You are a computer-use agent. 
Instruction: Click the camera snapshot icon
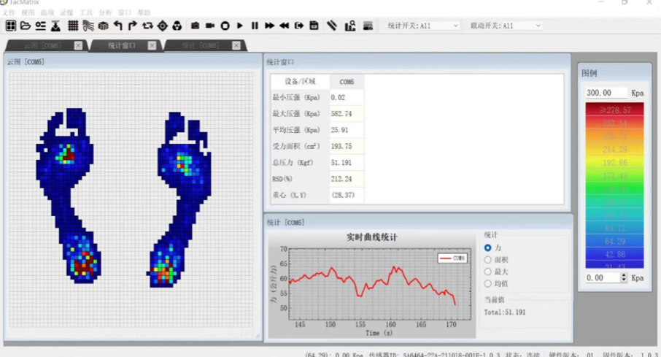point(195,26)
